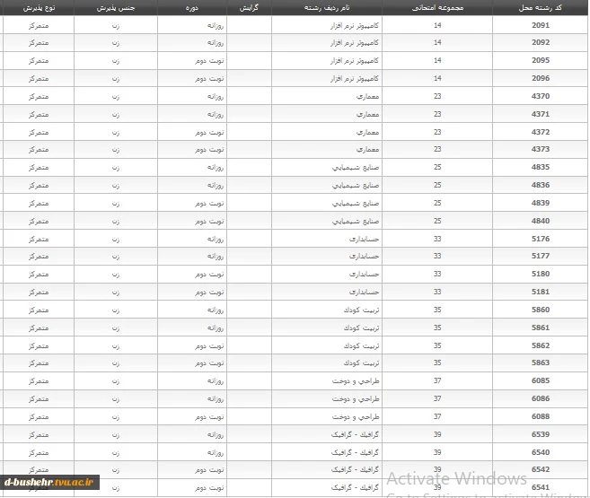Click نوبت دوم in row 2095
This screenshot has height=498, width=590.
click(209, 60)
